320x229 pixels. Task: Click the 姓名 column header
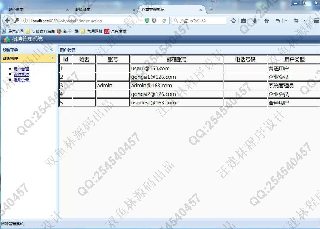(84, 59)
